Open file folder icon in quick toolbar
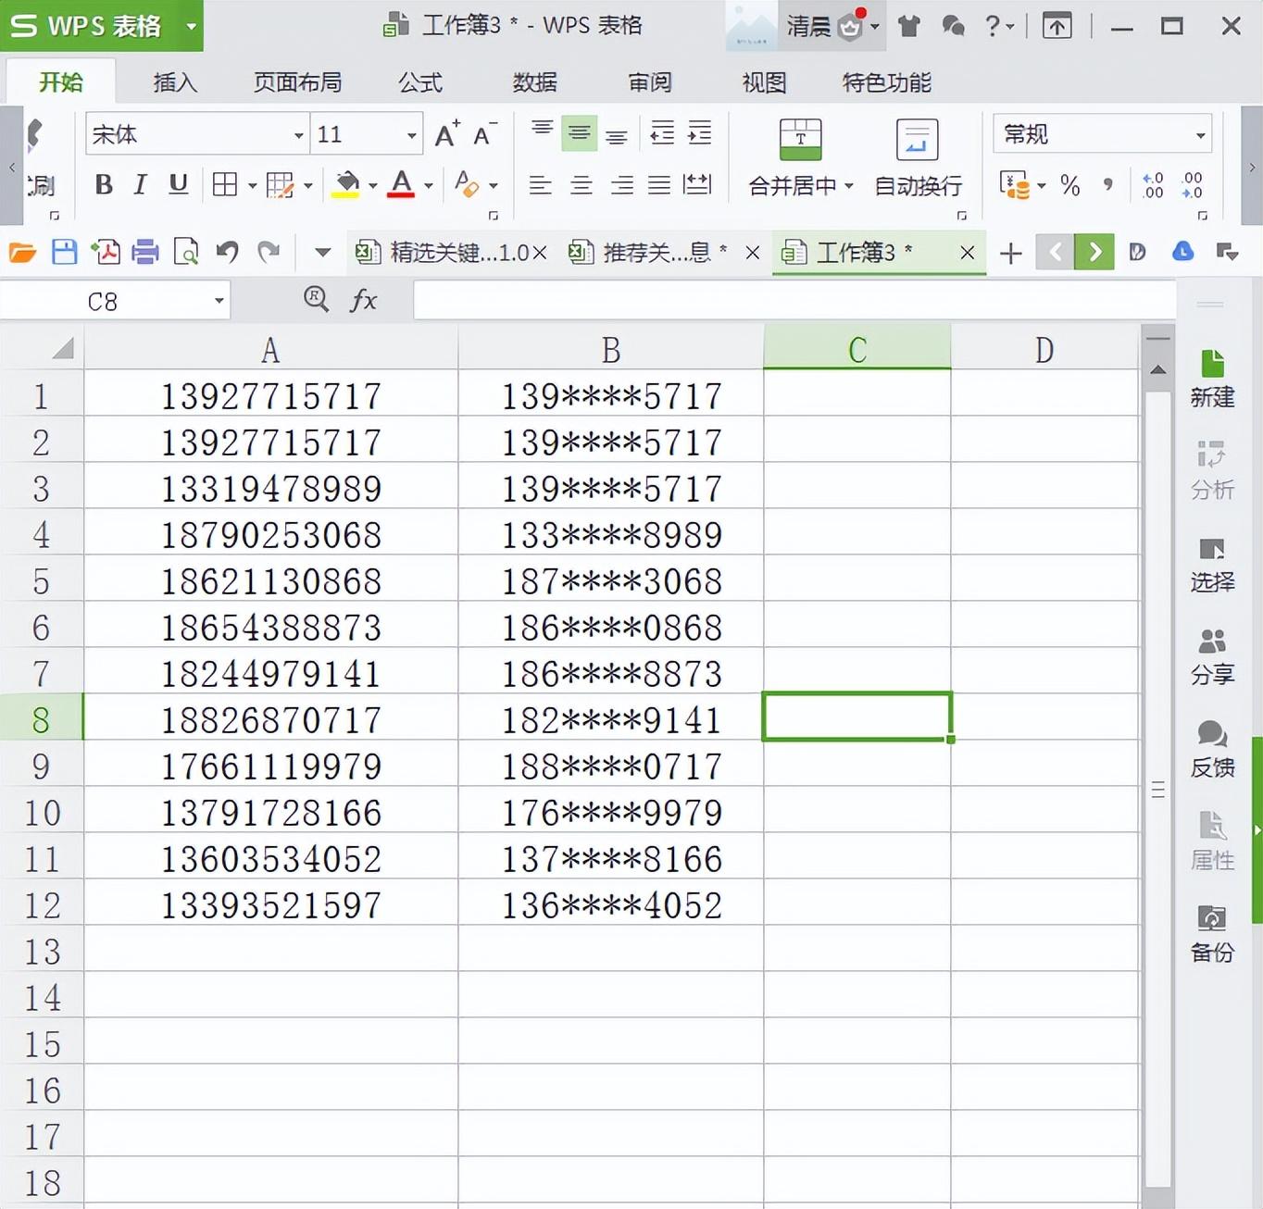The image size is (1263, 1209). click(22, 252)
